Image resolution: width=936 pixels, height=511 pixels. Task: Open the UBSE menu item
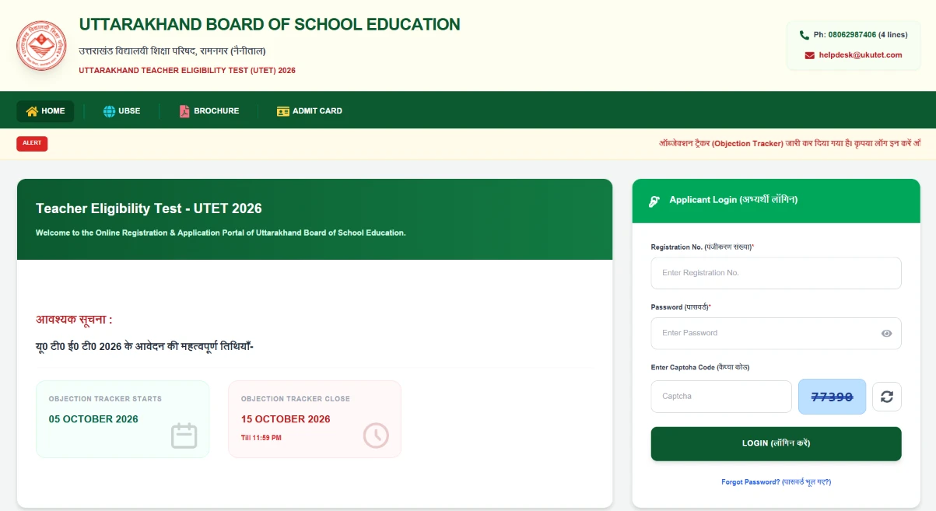(x=122, y=111)
